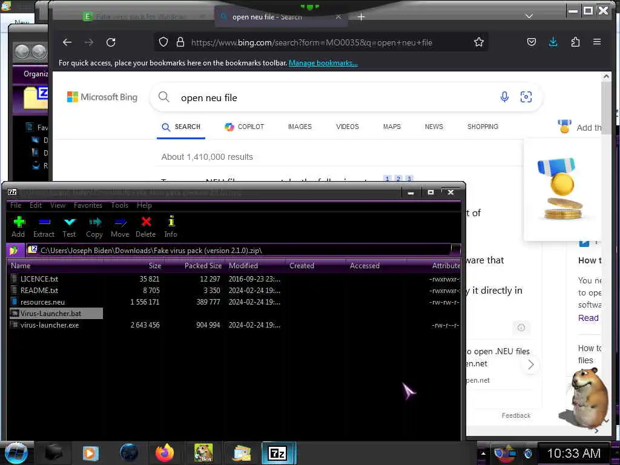This screenshot has height=465, width=620.
Task: Open the 7-Zip Edit menu
Action: [36, 205]
